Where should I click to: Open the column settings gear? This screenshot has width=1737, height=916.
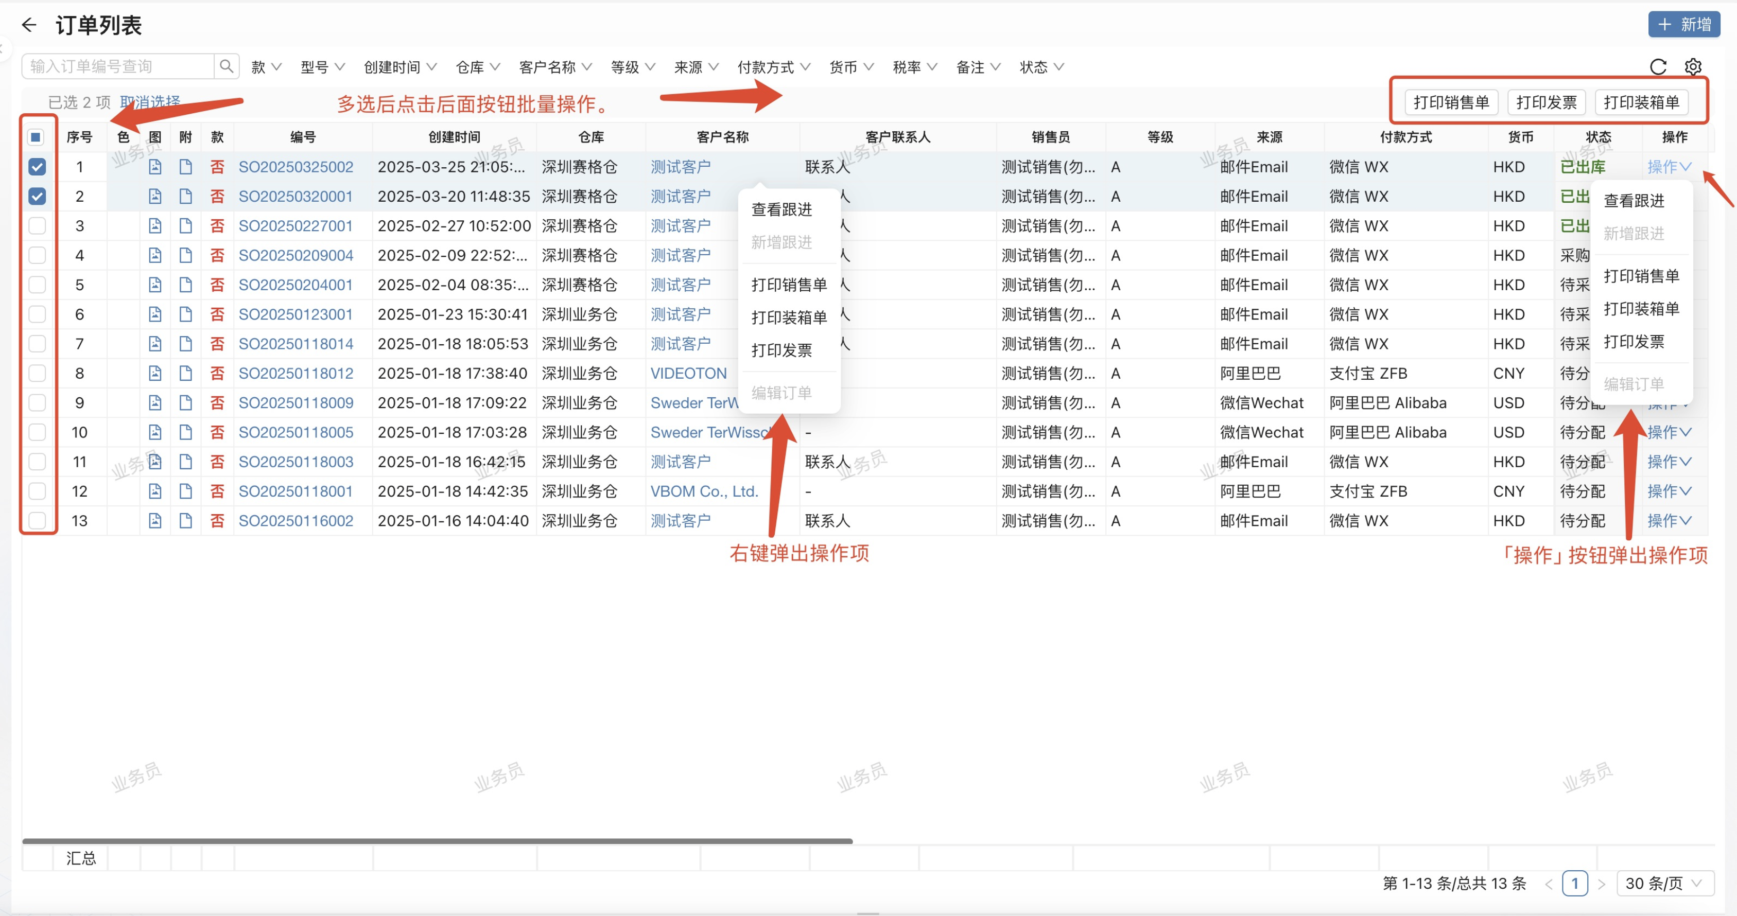click(x=1694, y=67)
